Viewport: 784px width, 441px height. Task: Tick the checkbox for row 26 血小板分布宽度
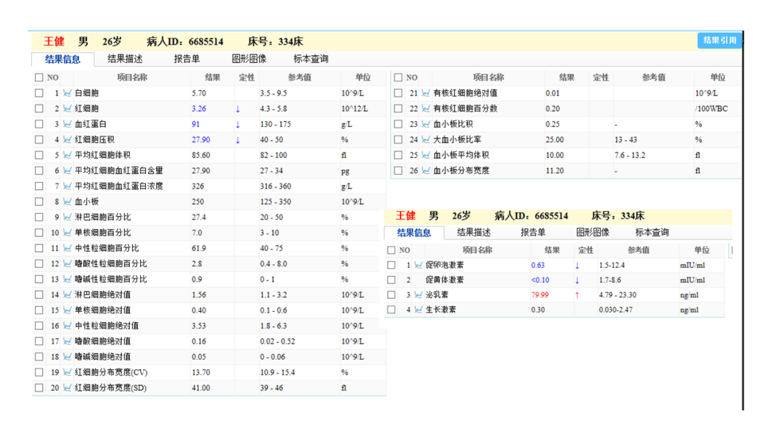[398, 170]
